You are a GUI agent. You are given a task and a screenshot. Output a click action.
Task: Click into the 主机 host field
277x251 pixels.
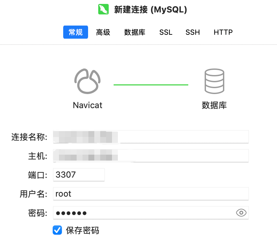click(x=151, y=156)
